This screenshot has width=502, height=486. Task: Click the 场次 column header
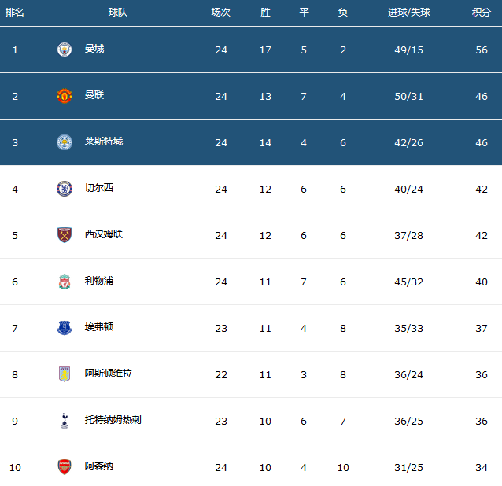pyautogui.click(x=221, y=13)
